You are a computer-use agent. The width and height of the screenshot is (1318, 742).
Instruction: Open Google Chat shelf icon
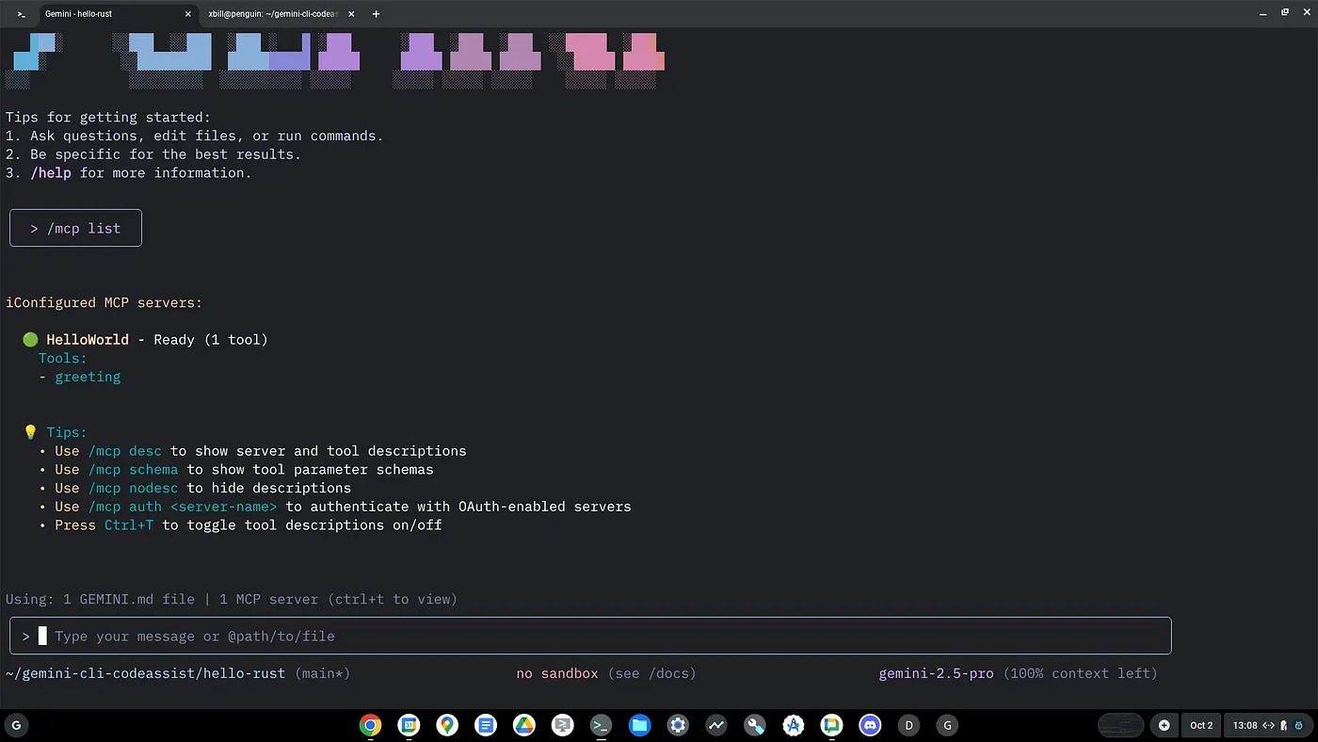pos(831,725)
